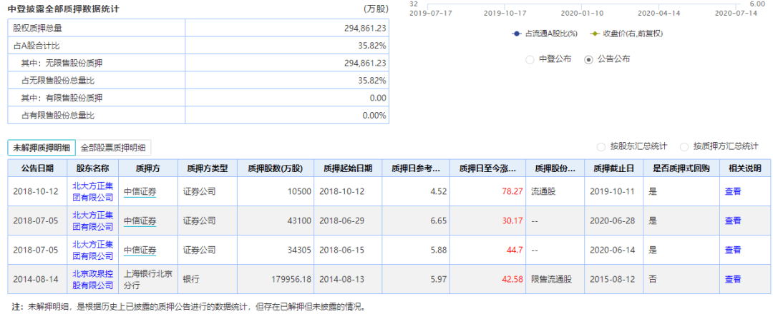Viewport: 773px width, 314px height.
Task: Click the 2020-01-10 chart axis date
Action: [x=582, y=13]
